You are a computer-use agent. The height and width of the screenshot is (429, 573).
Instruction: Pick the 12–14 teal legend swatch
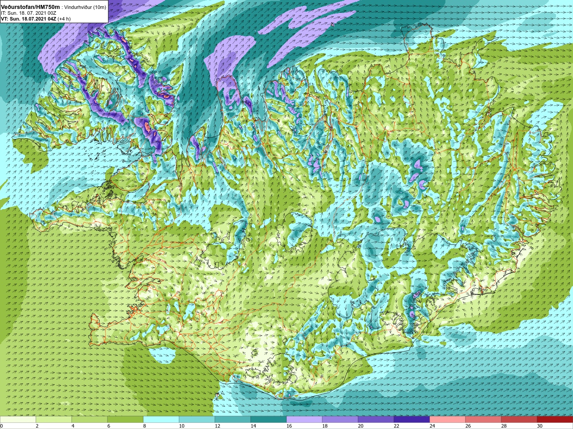(x=233, y=419)
